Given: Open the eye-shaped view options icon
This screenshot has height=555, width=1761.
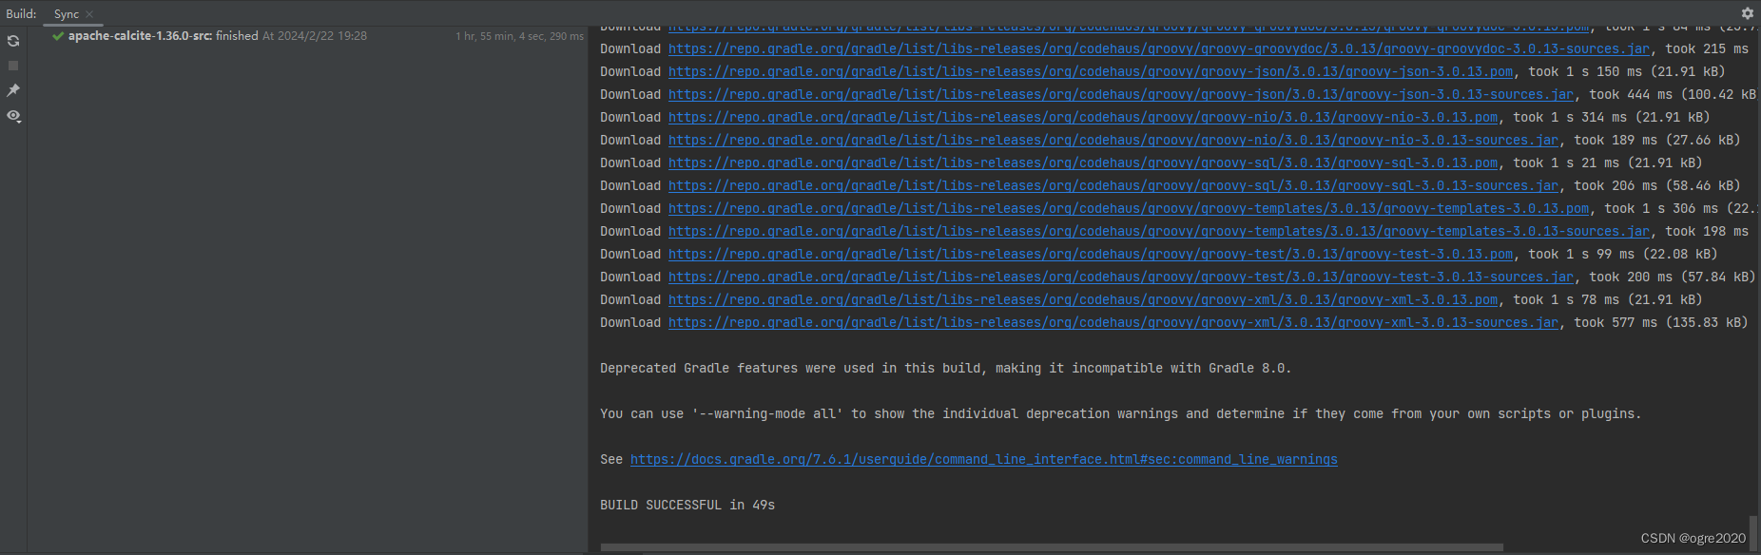Looking at the screenshot, I should [13, 116].
